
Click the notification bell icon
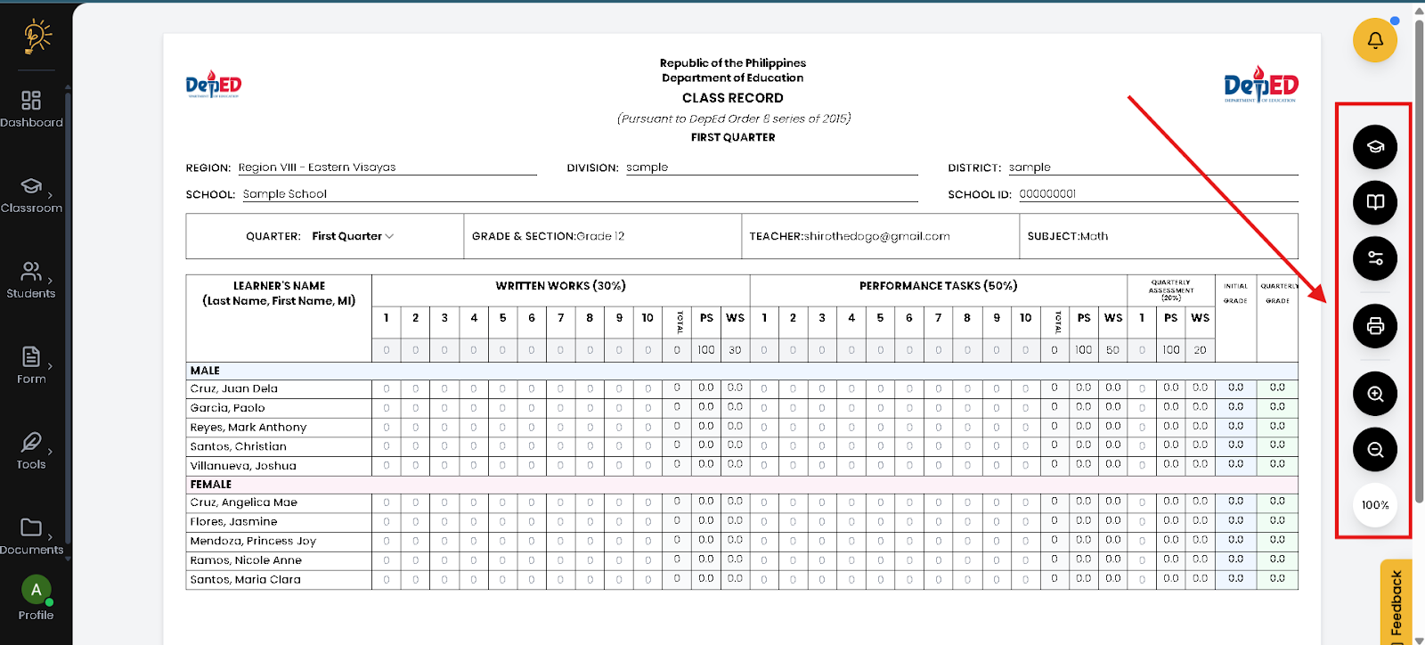click(1374, 40)
